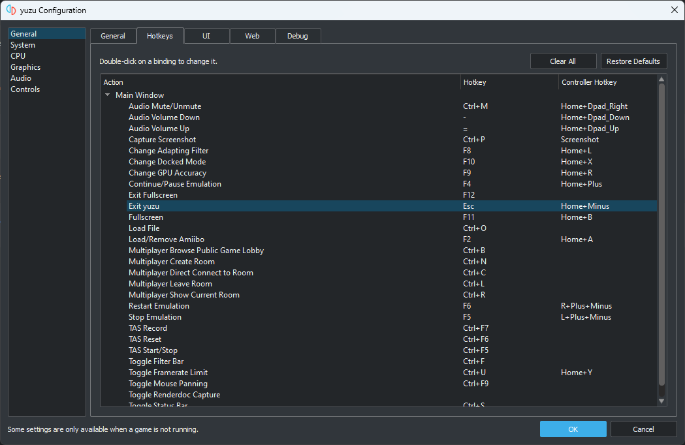Select the TAS Reset row

392,339
